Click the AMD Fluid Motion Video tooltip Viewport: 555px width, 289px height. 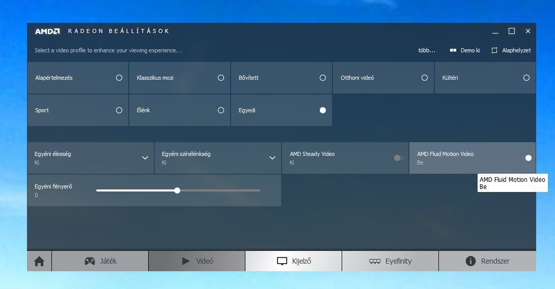[513, 183]
